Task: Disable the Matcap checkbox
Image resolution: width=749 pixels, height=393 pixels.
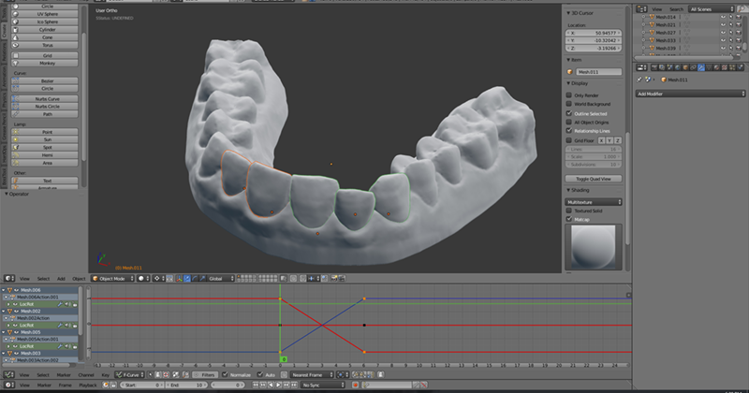Action: (569, 220)
